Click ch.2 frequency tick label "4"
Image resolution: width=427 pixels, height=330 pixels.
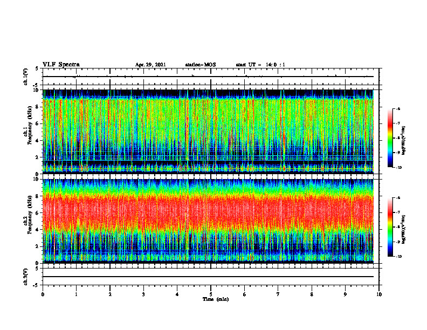(38, 230)
